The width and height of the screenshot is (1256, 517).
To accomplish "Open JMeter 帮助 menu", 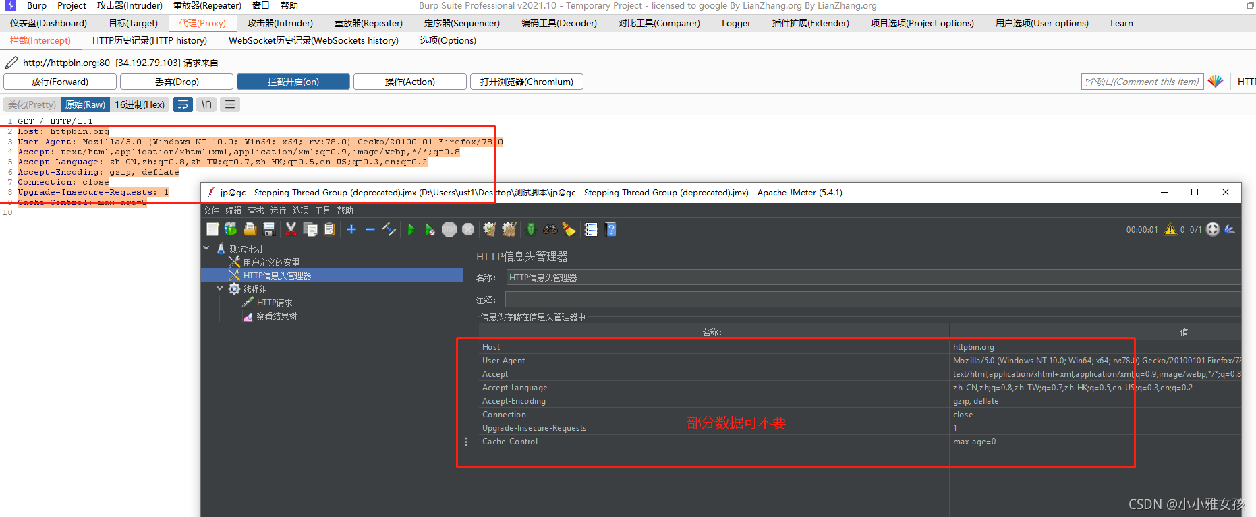I will click(x=345, y=210).
